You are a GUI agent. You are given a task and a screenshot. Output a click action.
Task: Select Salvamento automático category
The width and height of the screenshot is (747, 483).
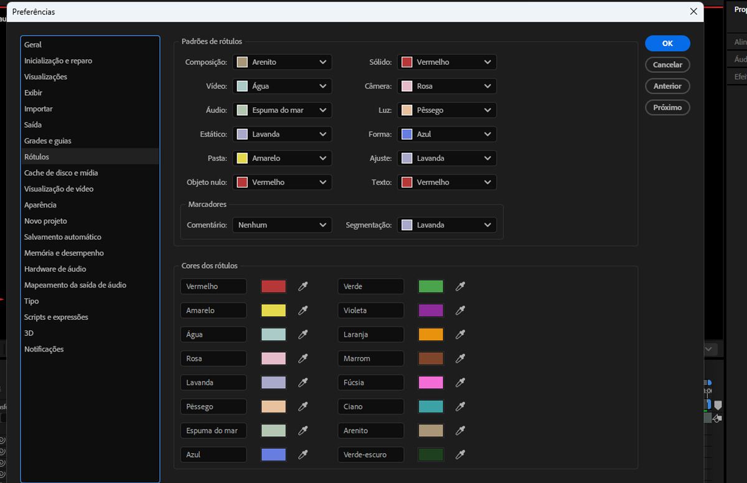(90, 237)
